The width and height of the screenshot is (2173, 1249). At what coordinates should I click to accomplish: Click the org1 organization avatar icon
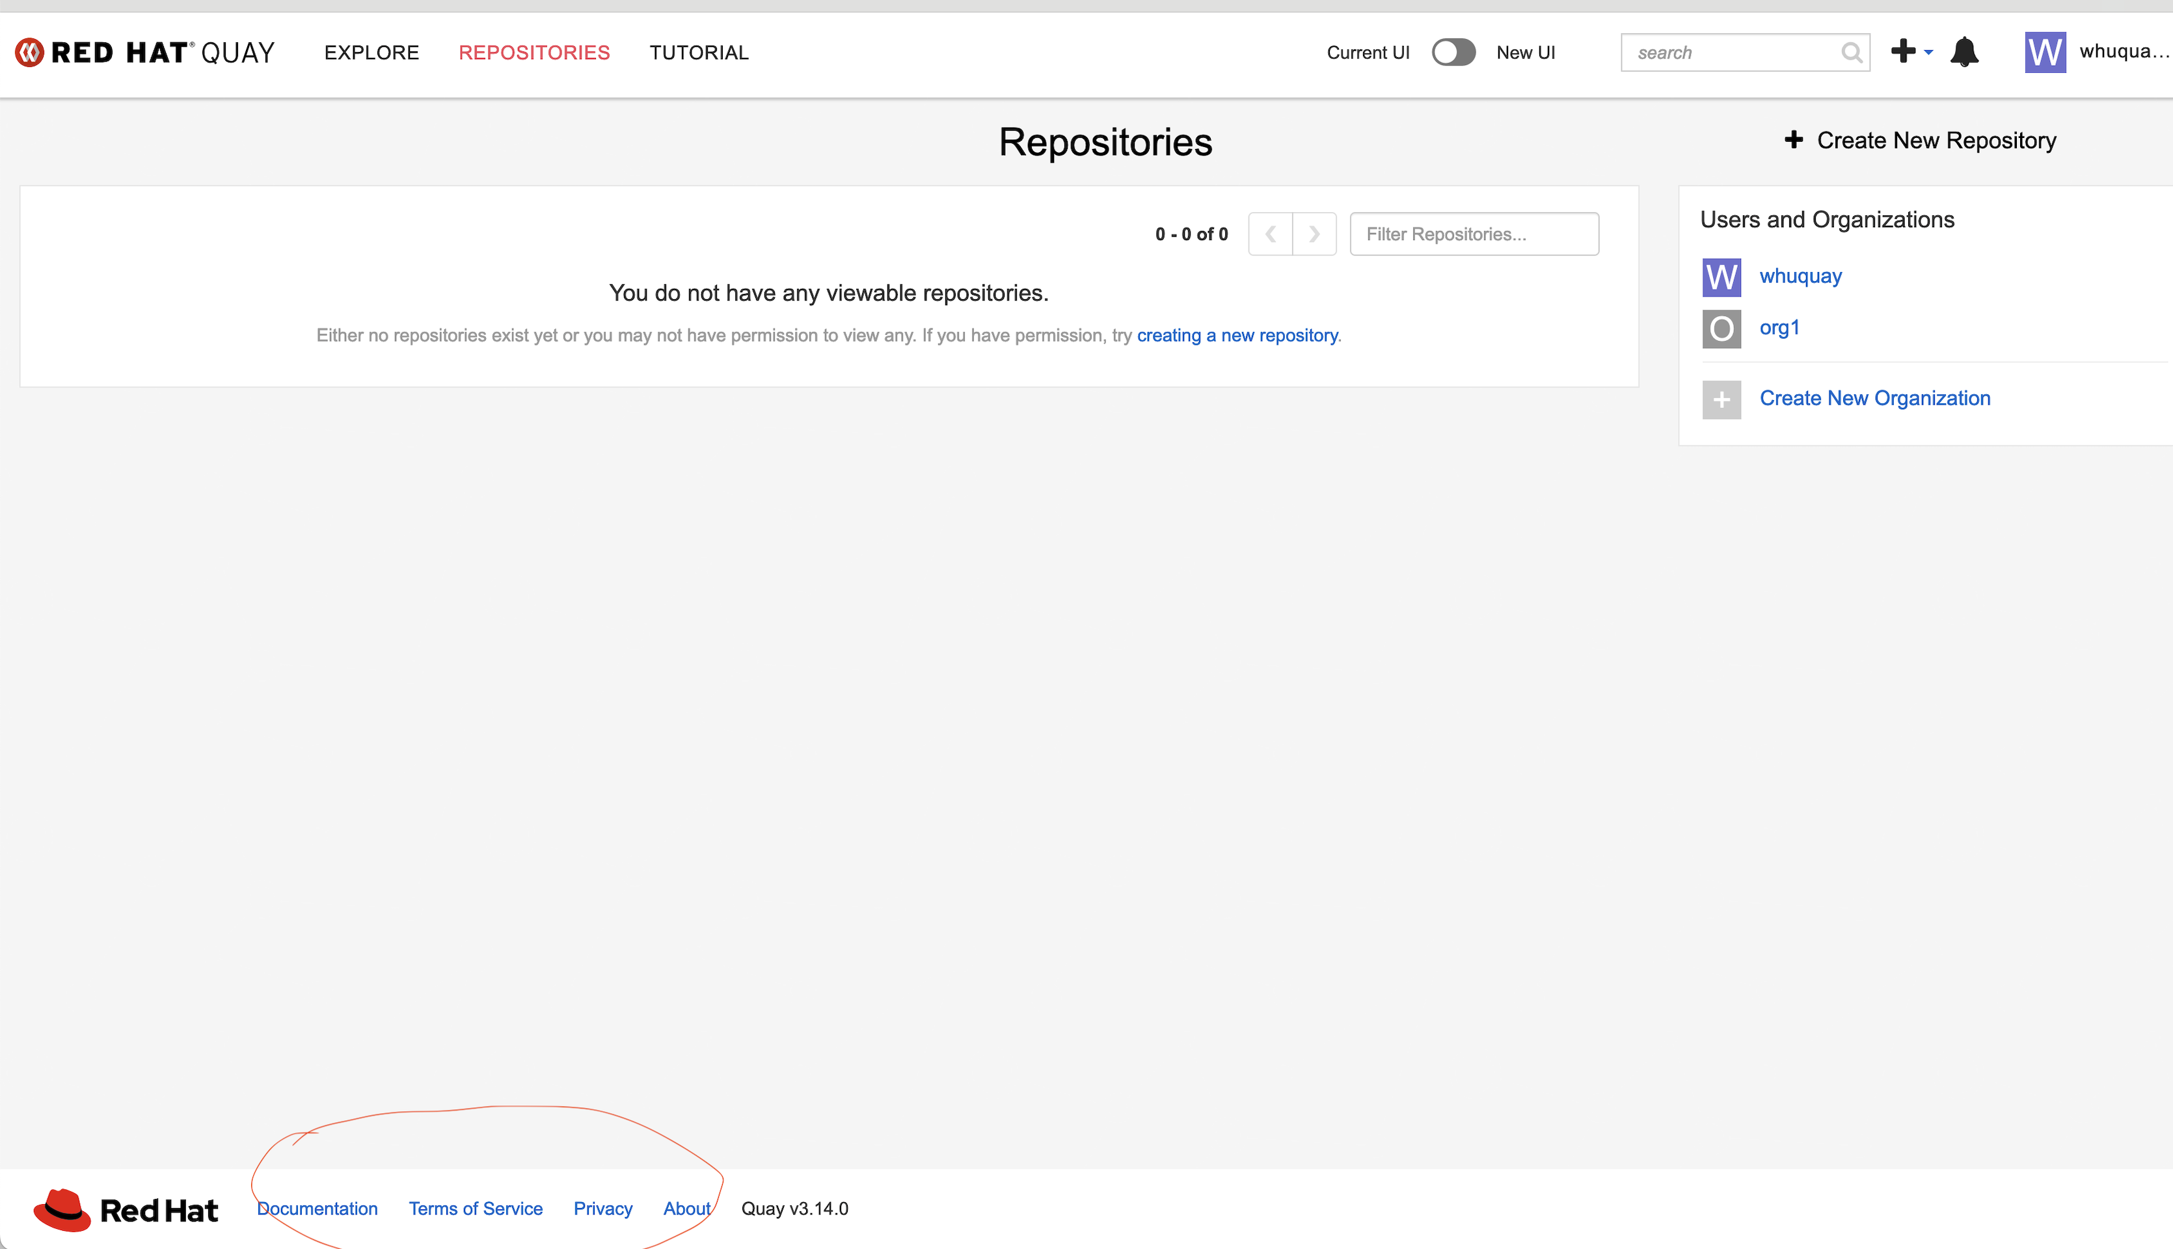click(x=1721, y=329)
